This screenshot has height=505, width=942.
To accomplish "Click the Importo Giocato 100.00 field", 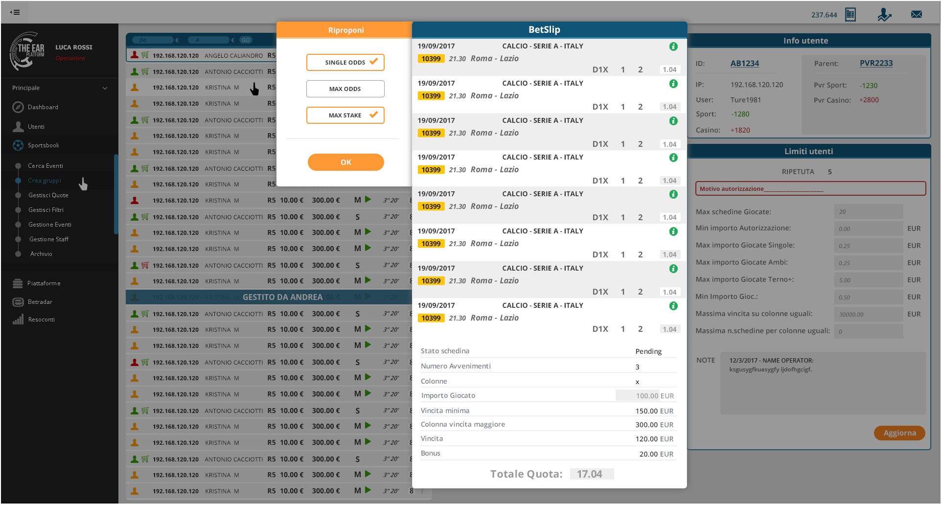I will [x=638, y=396].
